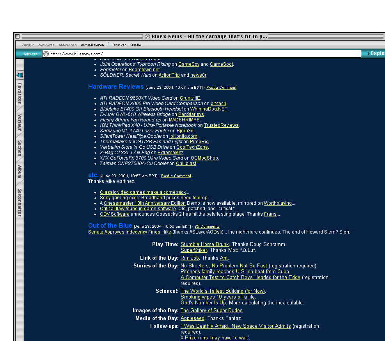Open God's Number Is Up link
Viewport: 385px width, 341px height.
point(203,303)
